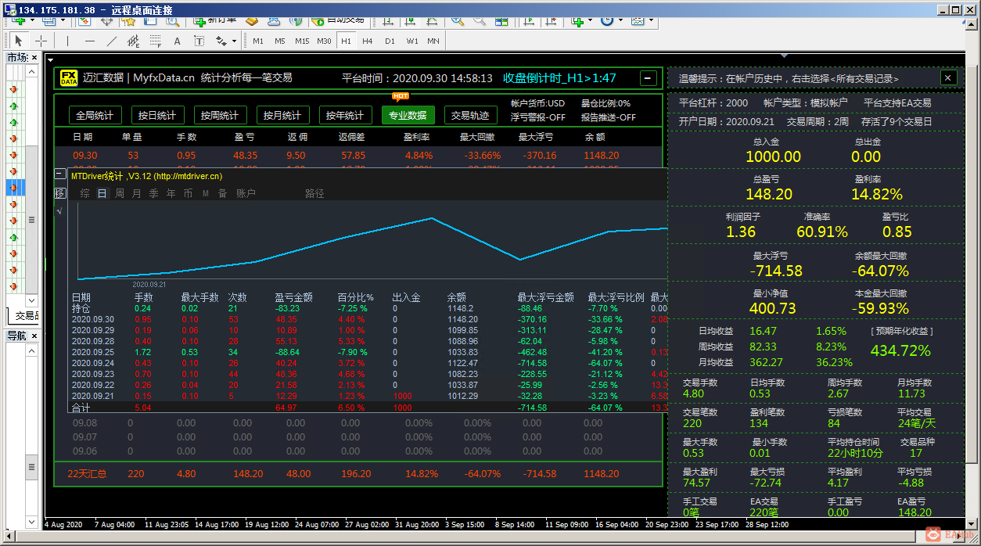Screen dimensions: 981x546
Task: Click the 09.30 row date cell
Action: tap(85, 156)
